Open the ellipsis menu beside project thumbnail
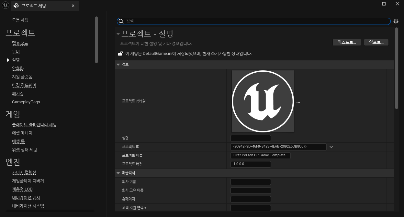The height and width of the screenshot is (217, 404). (298, 102)
